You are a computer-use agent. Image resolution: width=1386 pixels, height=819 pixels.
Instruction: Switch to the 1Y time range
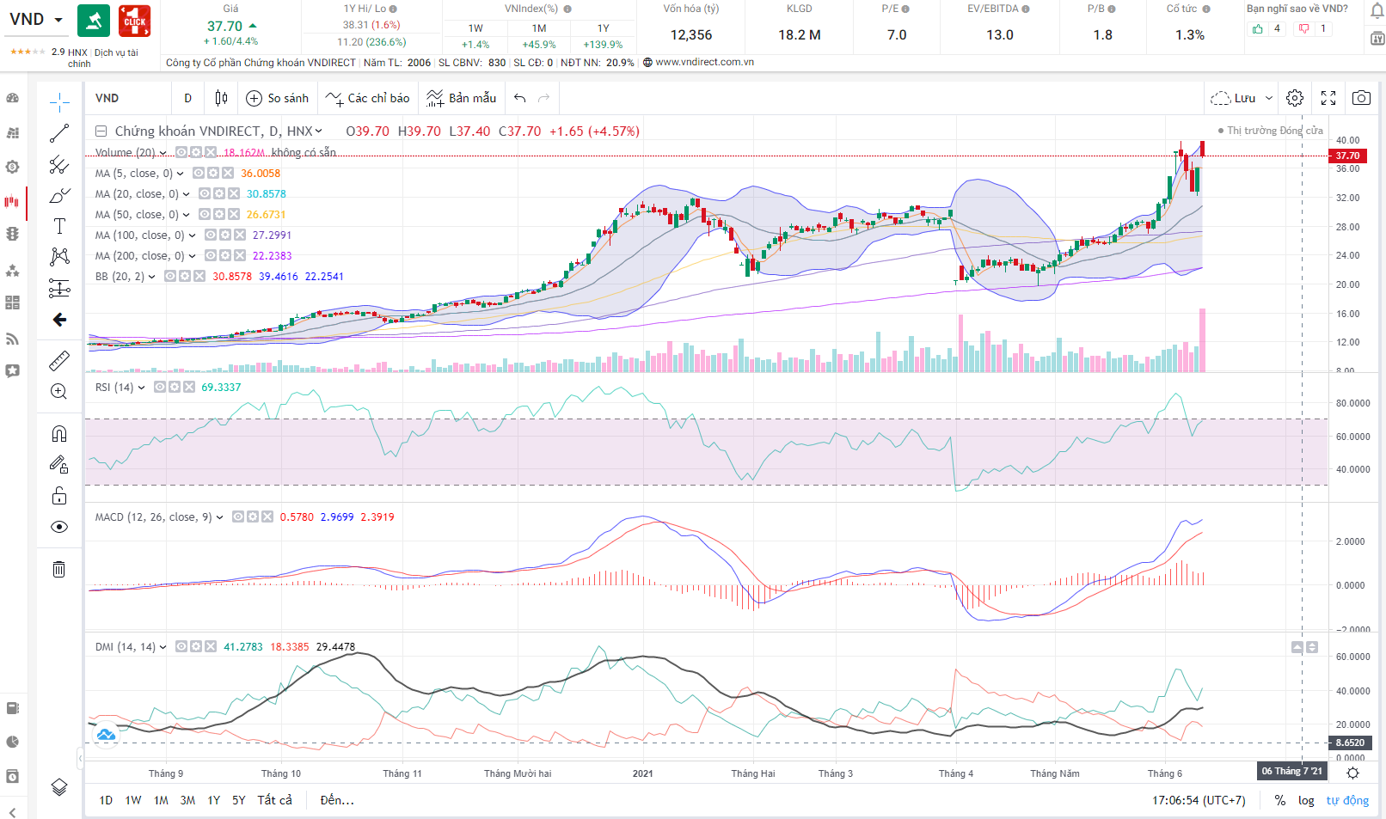(214, 800)
